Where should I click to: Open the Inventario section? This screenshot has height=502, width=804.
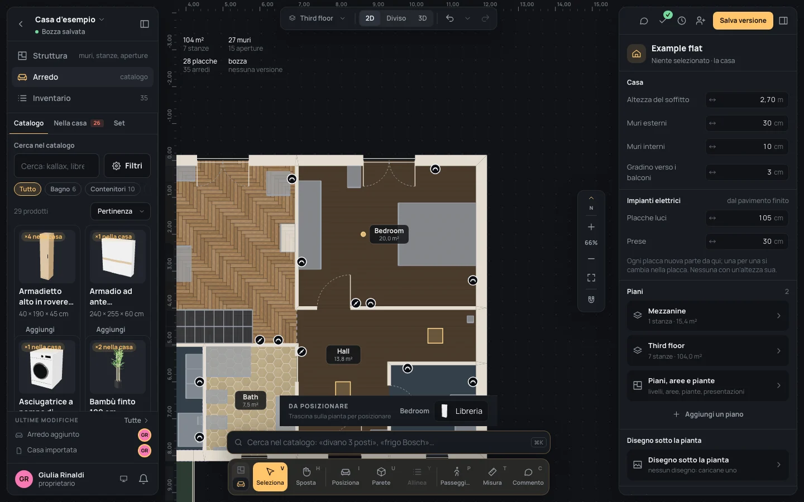83,98
